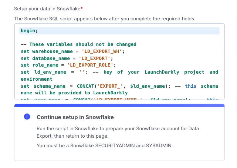Click the 'LD_EXPORT' database name string
Screen dimensions: 237x168
95,58
